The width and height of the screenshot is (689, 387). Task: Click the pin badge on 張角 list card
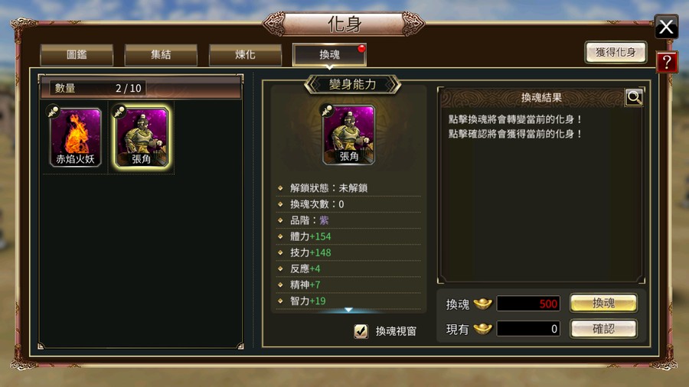tap(119, 111)
